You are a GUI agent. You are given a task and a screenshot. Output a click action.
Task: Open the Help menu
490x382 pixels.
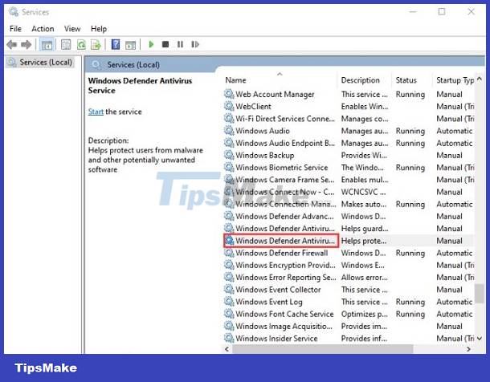click(x=99, y=29)
